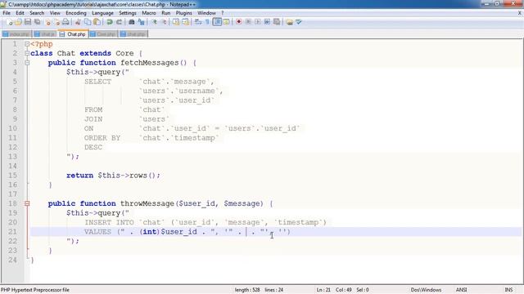Viewport: 524px width, 294px height.
Task: Click the Close document toolbar icon
Action: pyautogui.click(x=47, y=22)
